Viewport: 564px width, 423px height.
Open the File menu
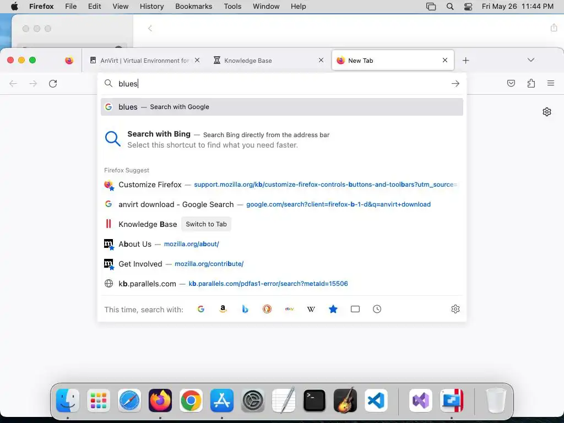point(71,7)
